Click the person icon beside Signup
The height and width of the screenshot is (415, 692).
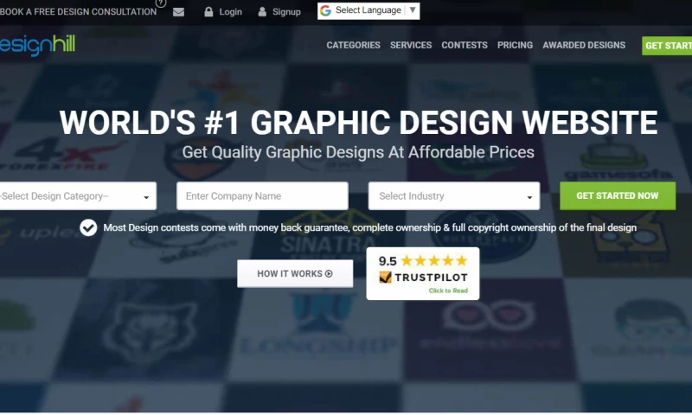point(262,12)
